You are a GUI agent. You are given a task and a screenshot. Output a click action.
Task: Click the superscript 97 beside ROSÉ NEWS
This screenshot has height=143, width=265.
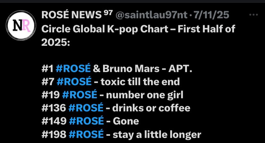108,13
